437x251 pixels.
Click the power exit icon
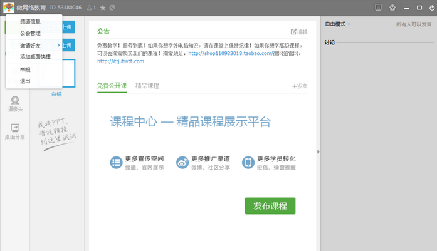(432, 8)
